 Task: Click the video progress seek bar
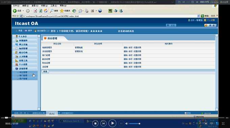coord(115,118)
